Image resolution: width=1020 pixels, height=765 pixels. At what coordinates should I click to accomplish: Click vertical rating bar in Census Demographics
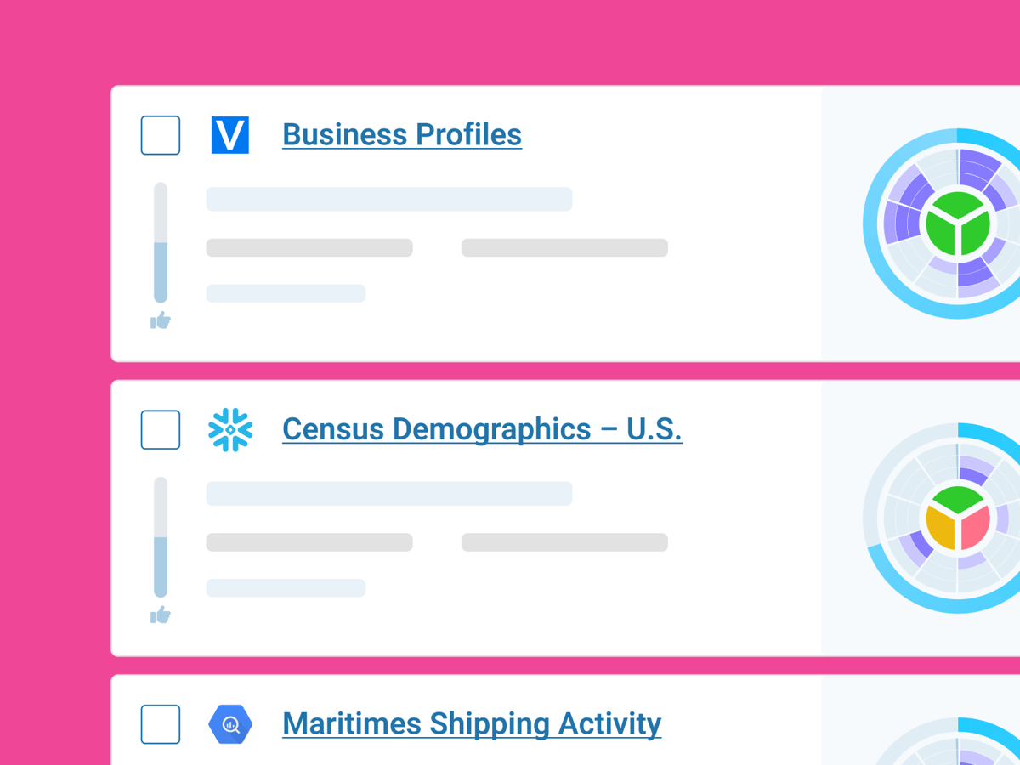161,537
